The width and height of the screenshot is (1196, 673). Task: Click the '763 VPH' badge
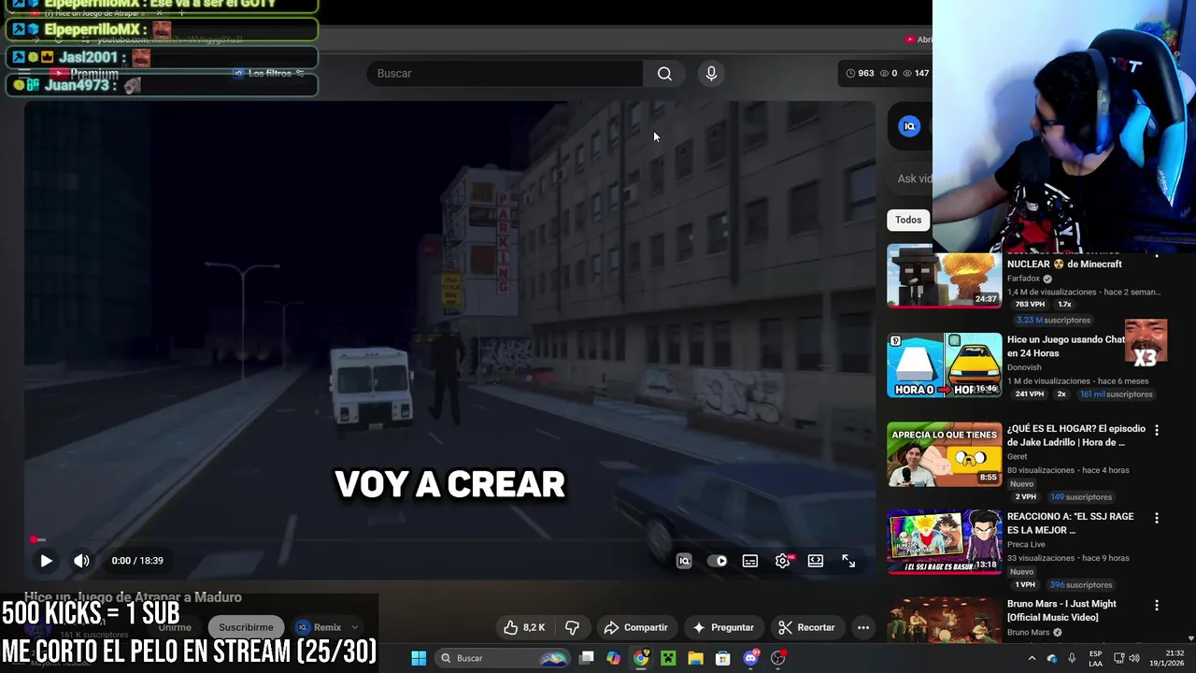coord(1030,305)
